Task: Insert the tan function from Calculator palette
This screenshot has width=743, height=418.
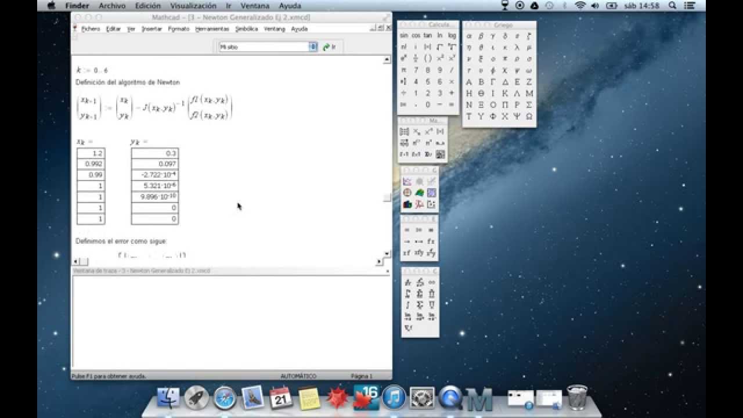Action: [x=428, y=35]
